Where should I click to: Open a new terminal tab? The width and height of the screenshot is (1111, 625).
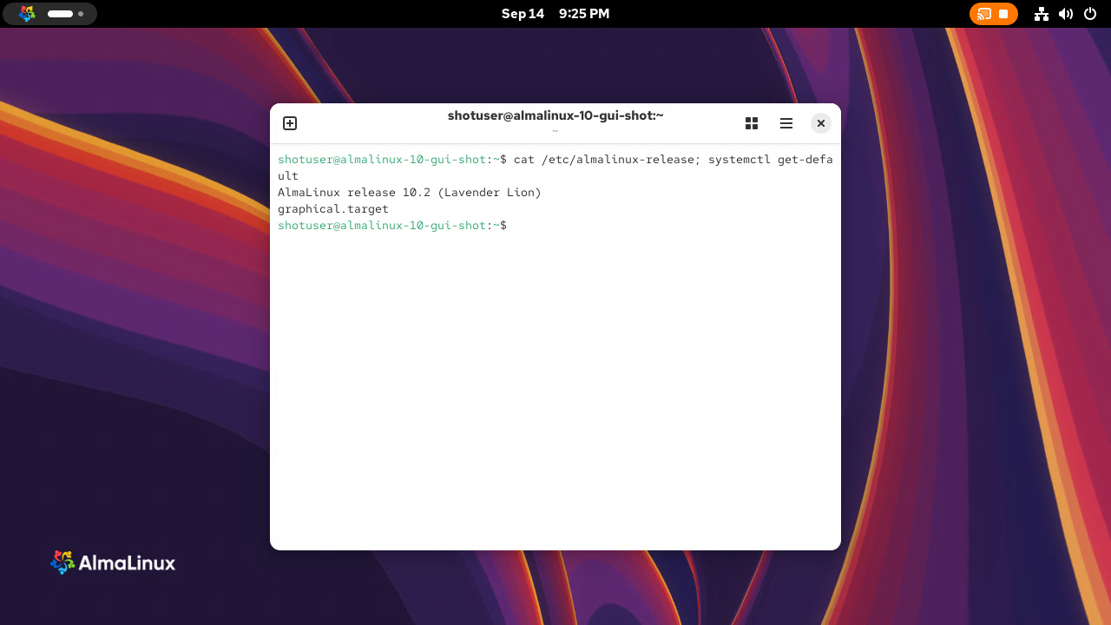click(290, 123)
